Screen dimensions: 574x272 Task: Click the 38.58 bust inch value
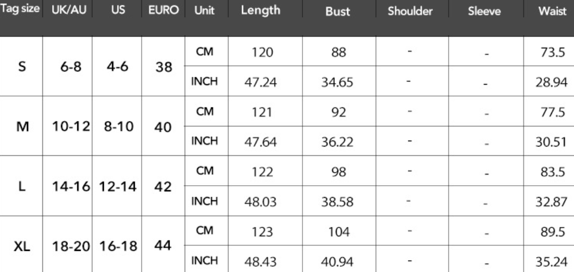pos(337,202)
